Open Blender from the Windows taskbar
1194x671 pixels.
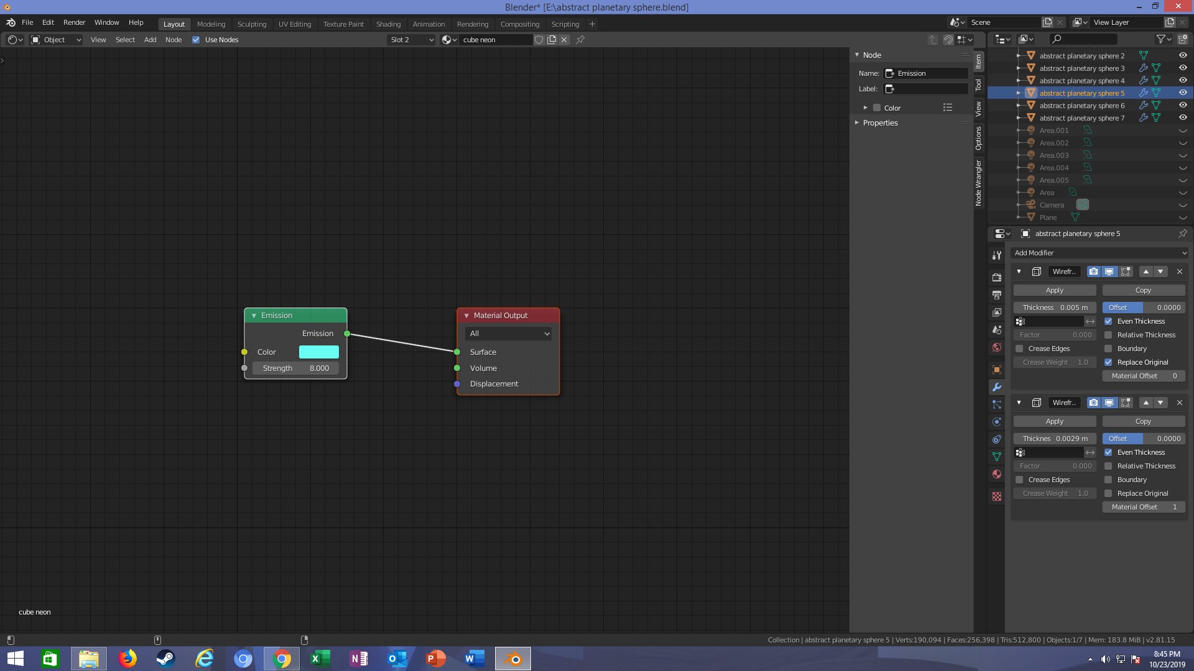click(513, 659)
